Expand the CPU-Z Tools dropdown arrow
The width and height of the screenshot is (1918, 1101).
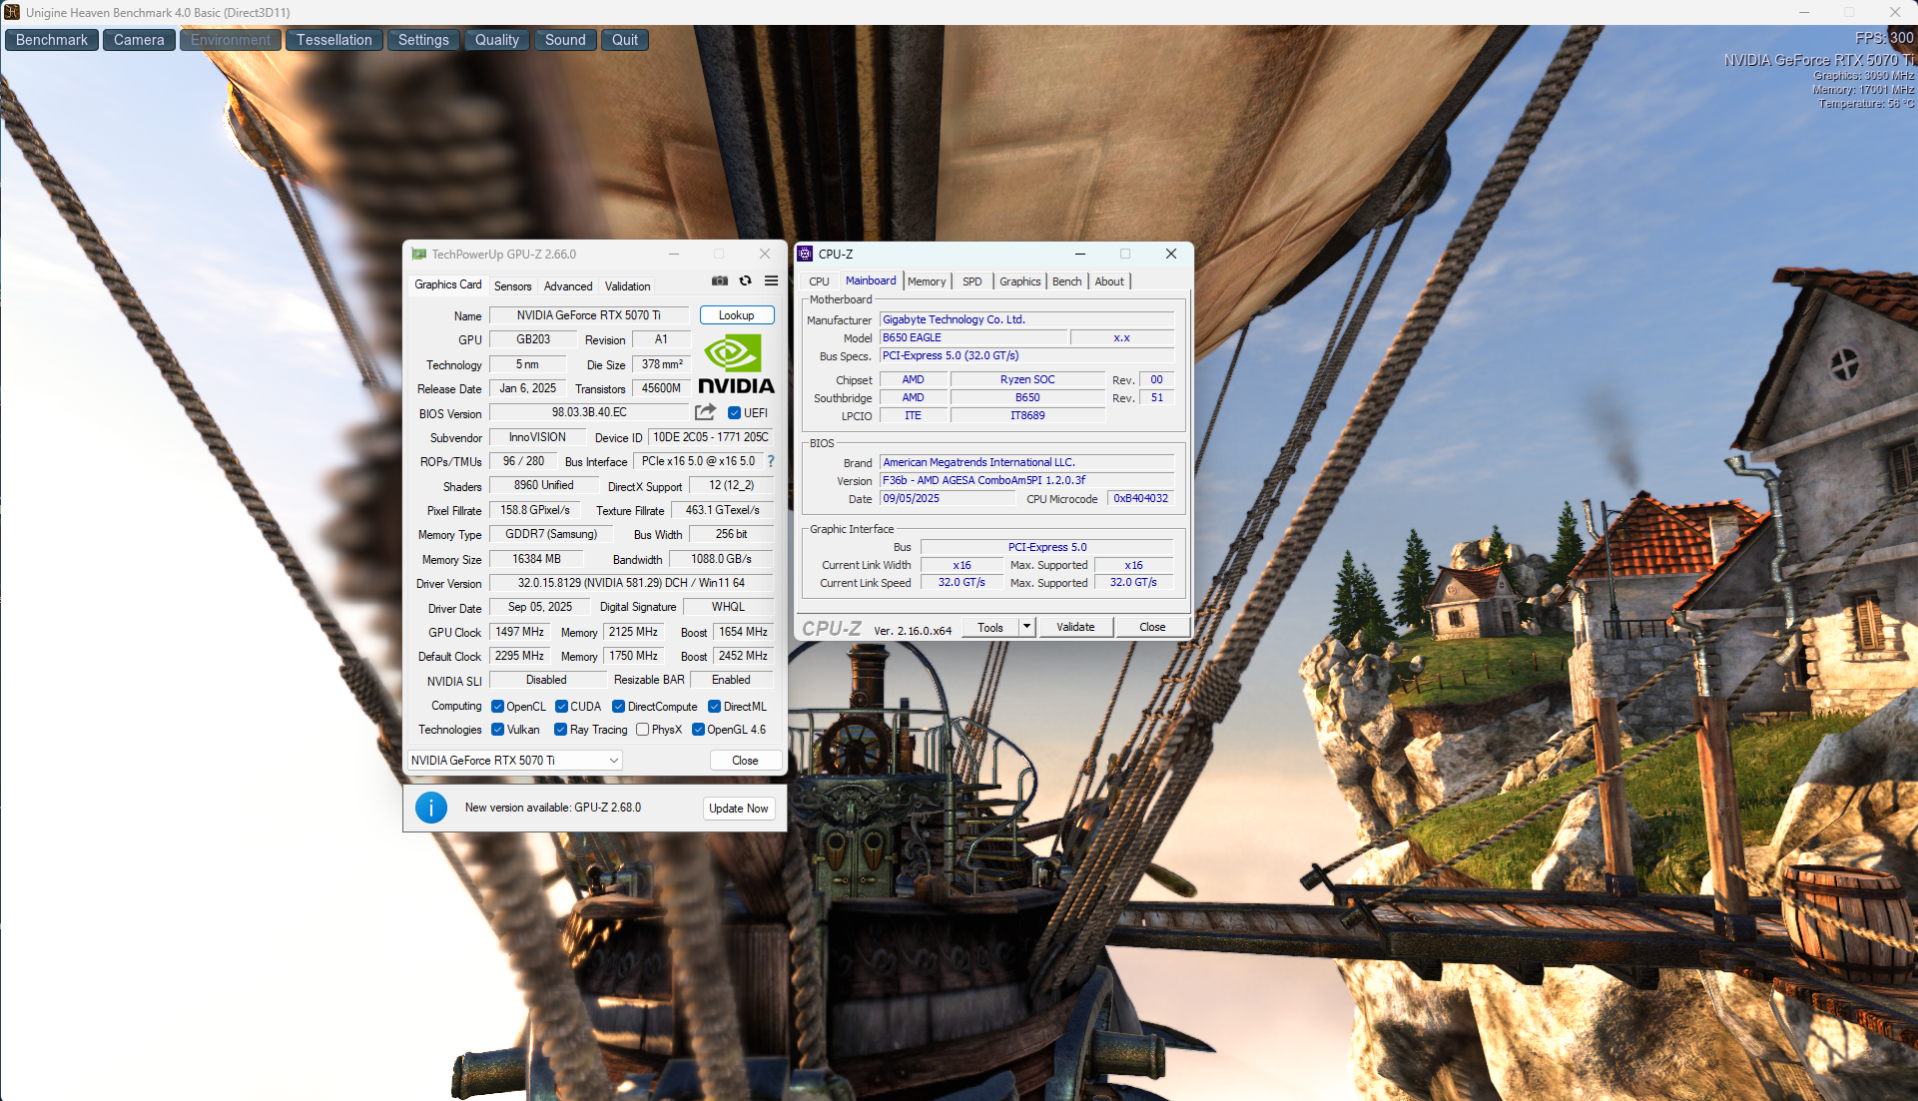click(1026, 627)
